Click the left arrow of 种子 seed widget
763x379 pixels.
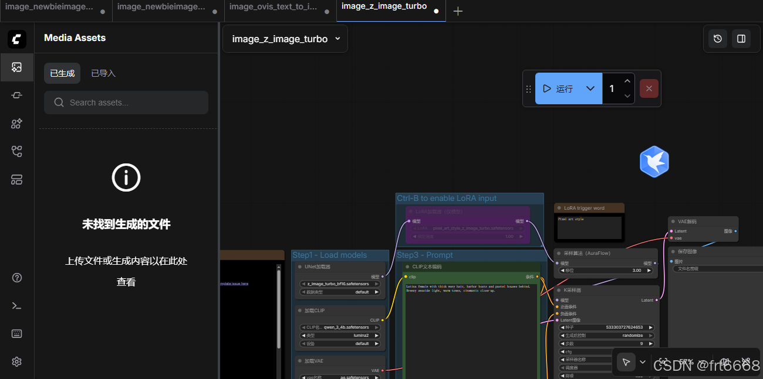pos(563,327)
